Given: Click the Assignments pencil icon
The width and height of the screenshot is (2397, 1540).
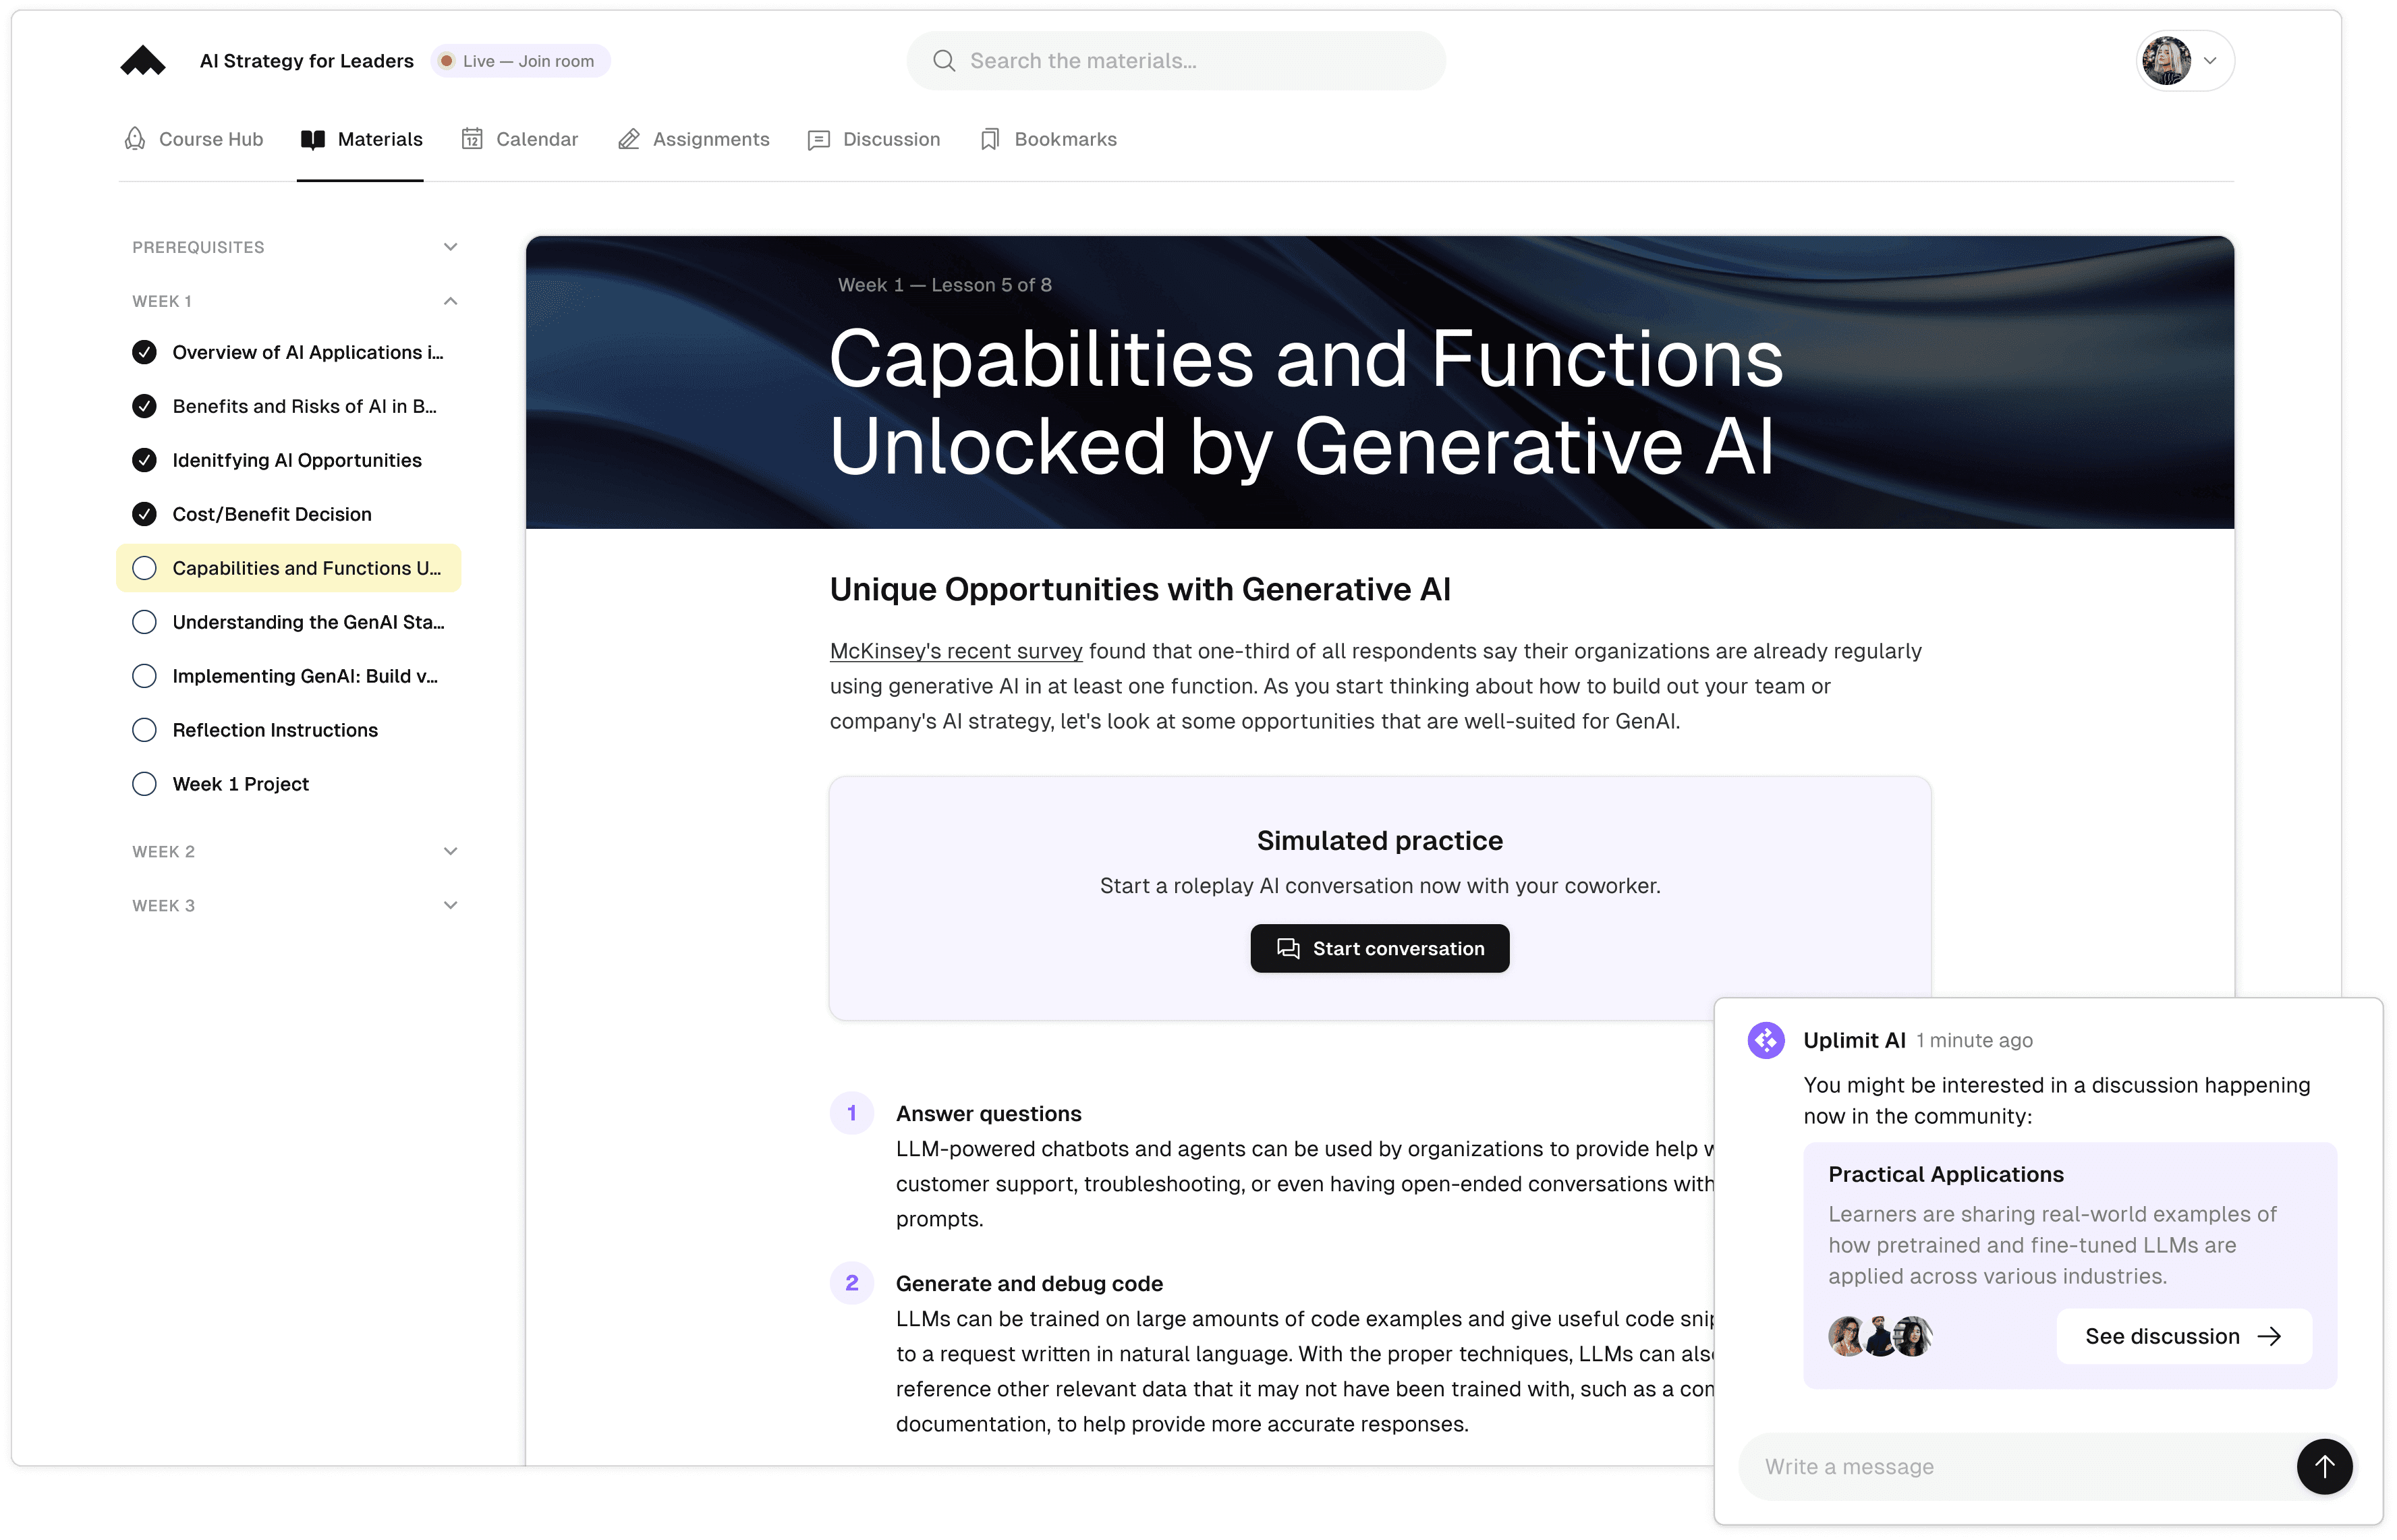Looking at the screenshot, I should coord(628,139).
